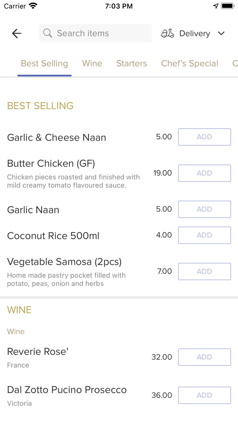
Task: Add Garlic & Cheese Naan to order
Action: [x=204, y=137]
